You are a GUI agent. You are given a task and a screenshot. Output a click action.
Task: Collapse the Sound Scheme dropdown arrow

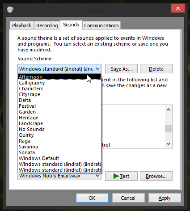tap(97, 69)
